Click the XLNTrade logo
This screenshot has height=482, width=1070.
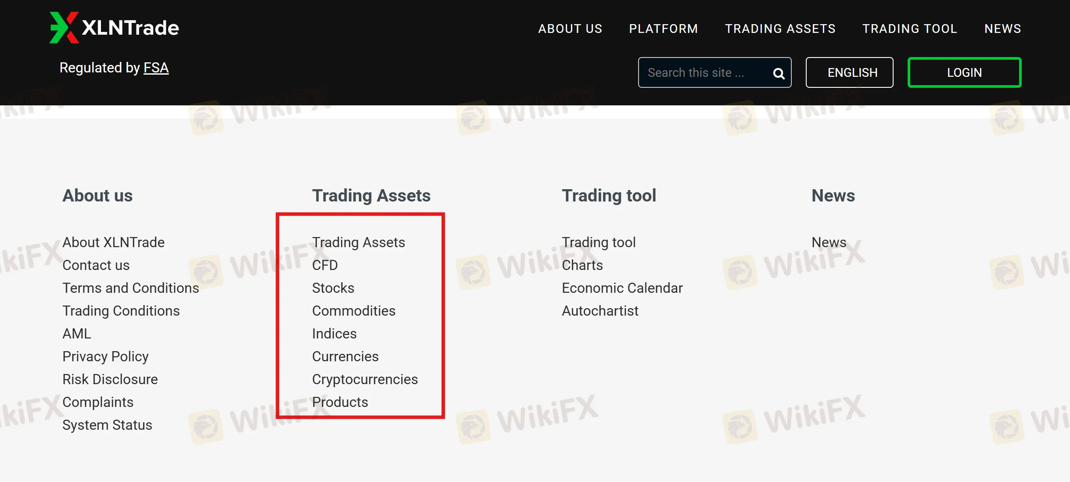pos(114,28)
